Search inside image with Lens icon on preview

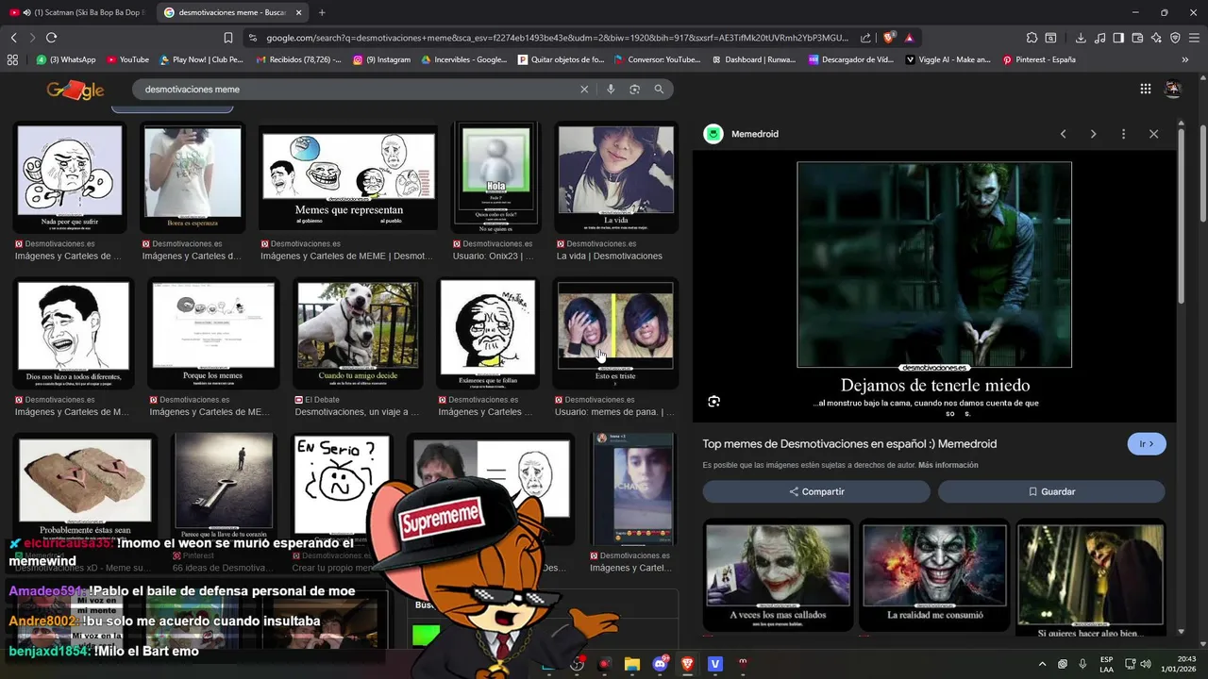[x=713, y=401]
